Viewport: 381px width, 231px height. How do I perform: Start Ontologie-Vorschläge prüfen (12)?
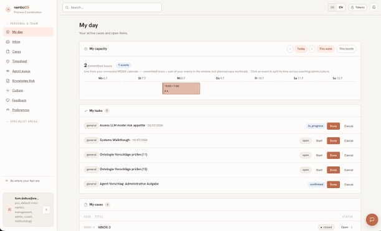pos(319,170)
